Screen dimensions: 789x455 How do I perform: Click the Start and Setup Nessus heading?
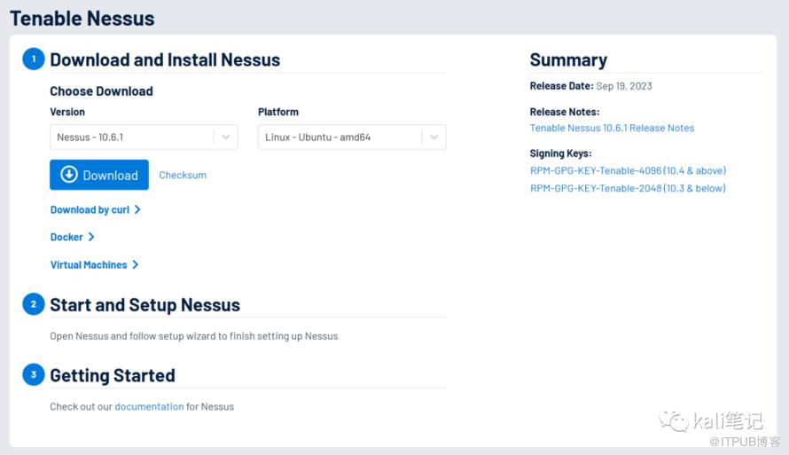(145, 305)
